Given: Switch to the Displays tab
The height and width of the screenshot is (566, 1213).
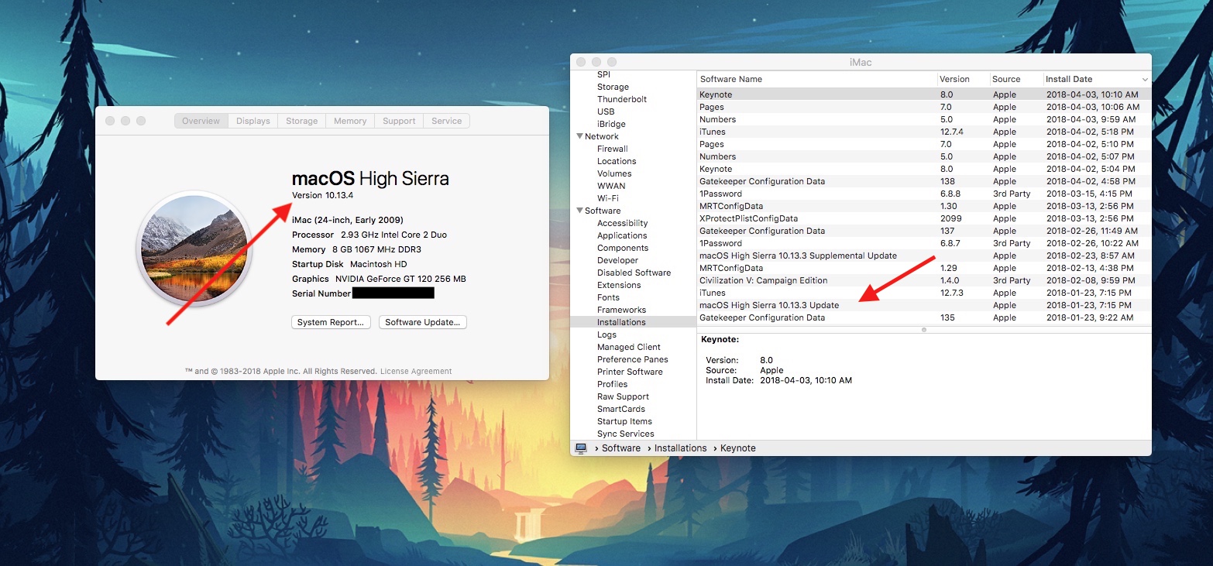Looking at the screenshot, I should tap(253, 121).
